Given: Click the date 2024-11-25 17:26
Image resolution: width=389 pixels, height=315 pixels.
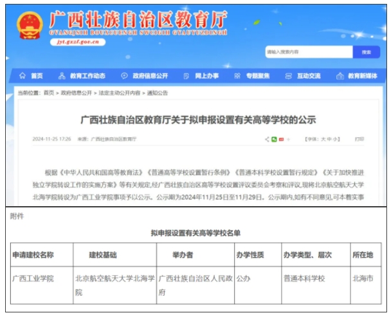Looking at the screenshot, I should tap(51, 139).
